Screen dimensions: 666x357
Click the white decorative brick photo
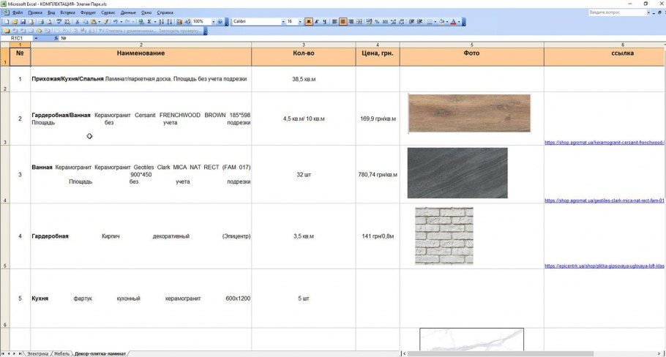coord(444,236)
